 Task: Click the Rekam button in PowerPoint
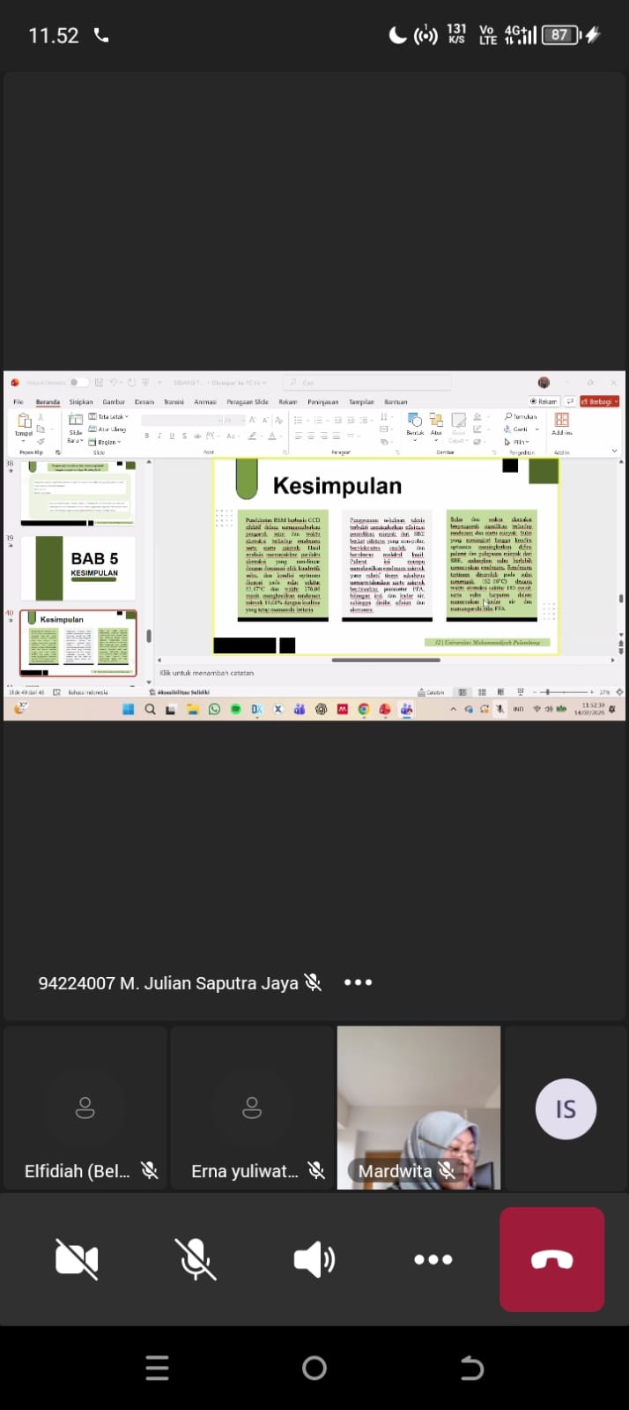tap(544, 401)
